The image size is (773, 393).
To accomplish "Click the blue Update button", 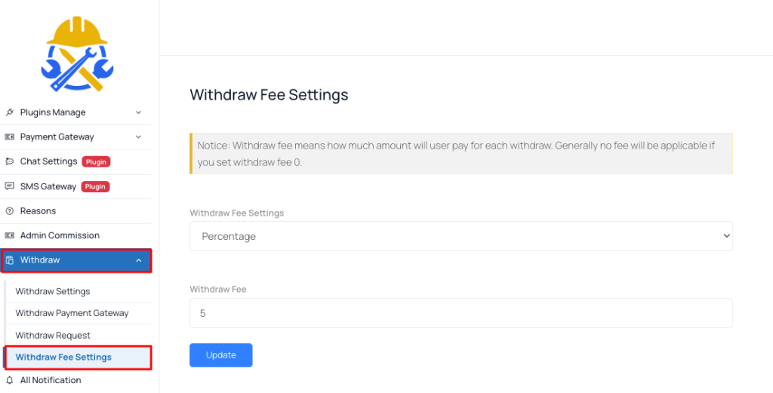I will coord(221,355).
